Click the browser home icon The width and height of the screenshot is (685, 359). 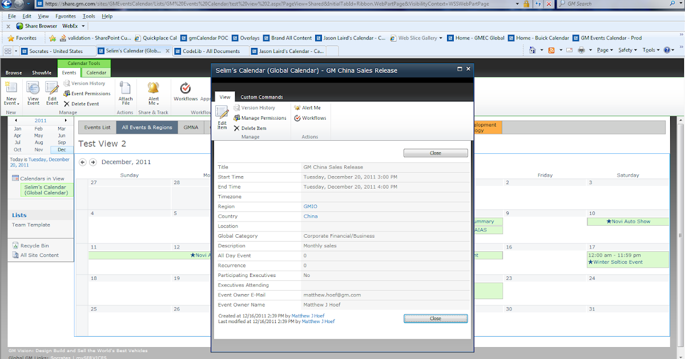pyautogui.click(x=531, y=50)
